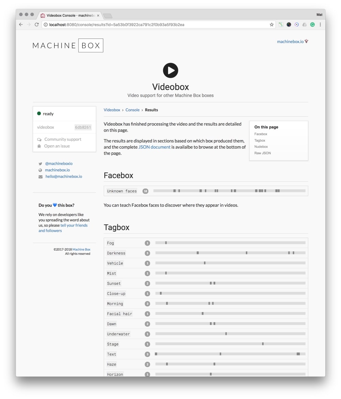Click the blue heart icon

coord(55,205)
